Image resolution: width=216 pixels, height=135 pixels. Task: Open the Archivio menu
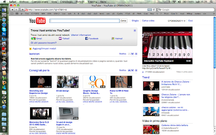point(24,2)
